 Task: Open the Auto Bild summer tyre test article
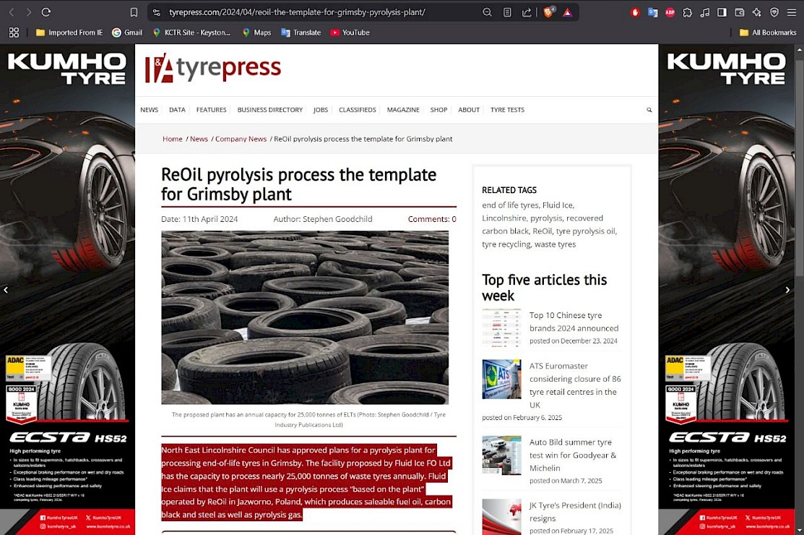[573, 455]
